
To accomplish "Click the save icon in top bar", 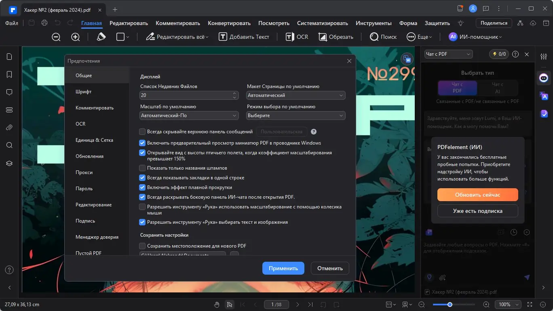I will [32, 23].
